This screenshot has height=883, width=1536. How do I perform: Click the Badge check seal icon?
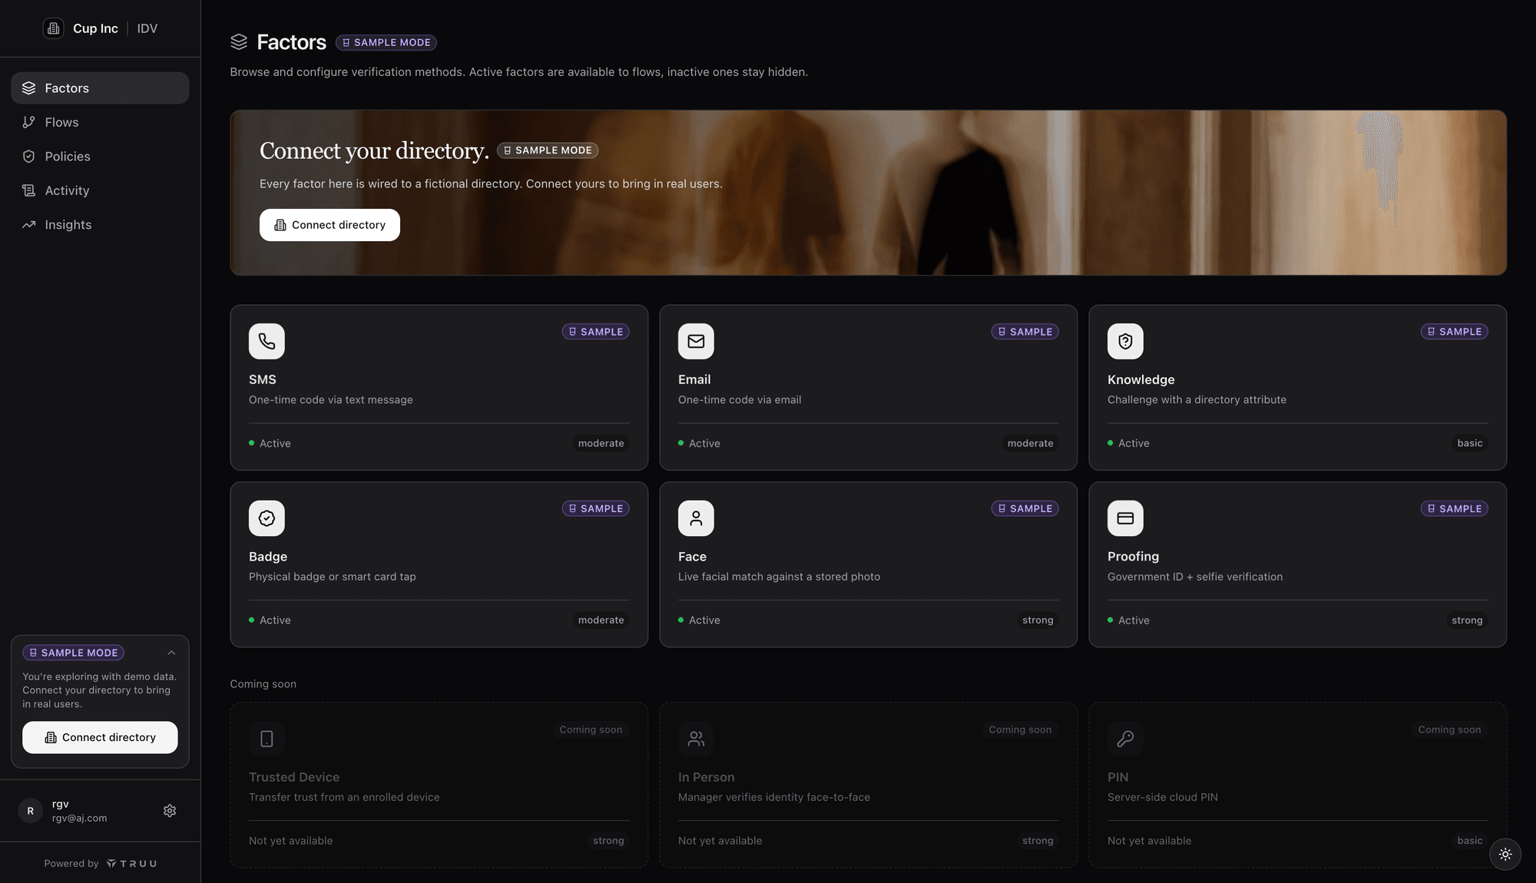(266, 518)
